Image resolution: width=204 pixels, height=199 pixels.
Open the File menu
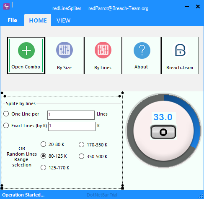pyautogui.click(x=12, y=20)
